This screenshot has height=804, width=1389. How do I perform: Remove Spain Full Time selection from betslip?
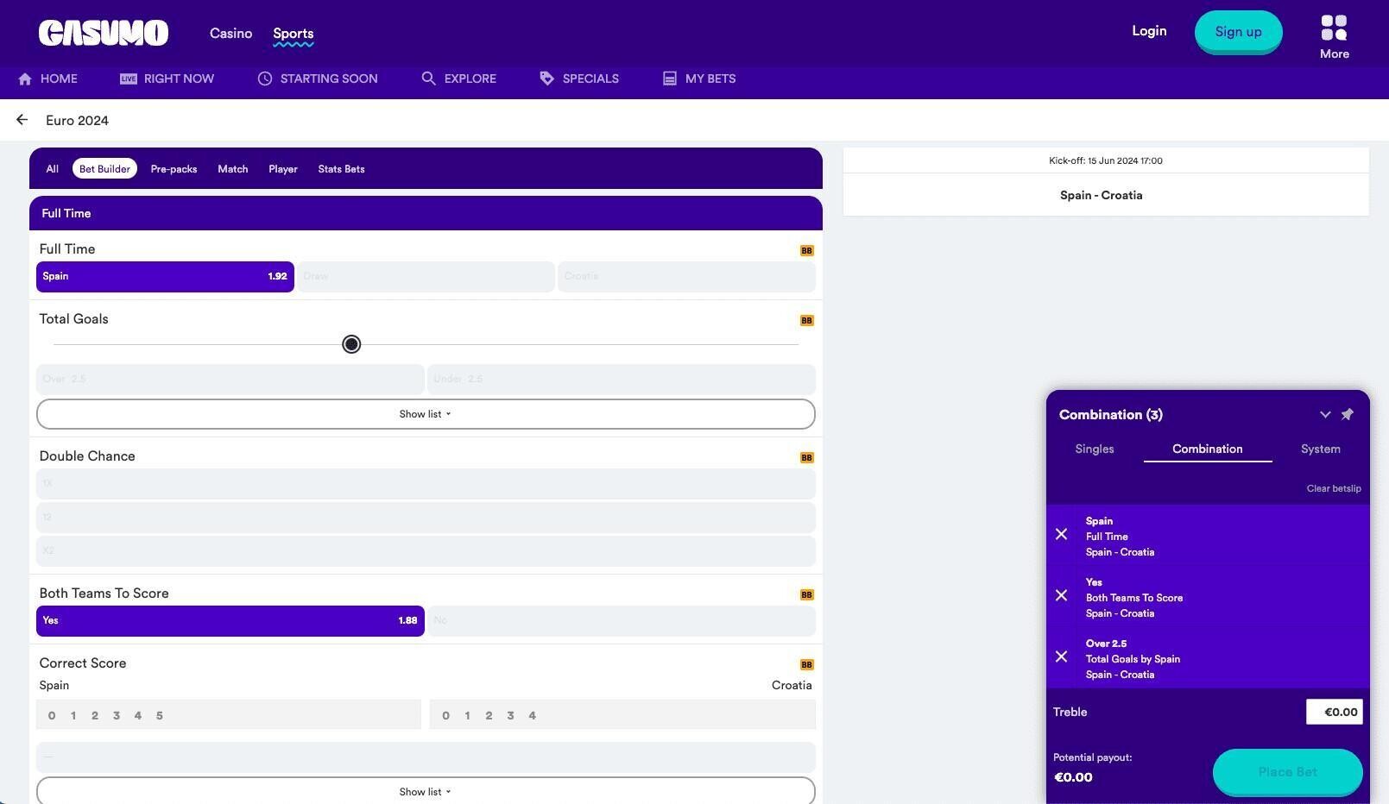pyautogui.click(x=1061, y=534)
